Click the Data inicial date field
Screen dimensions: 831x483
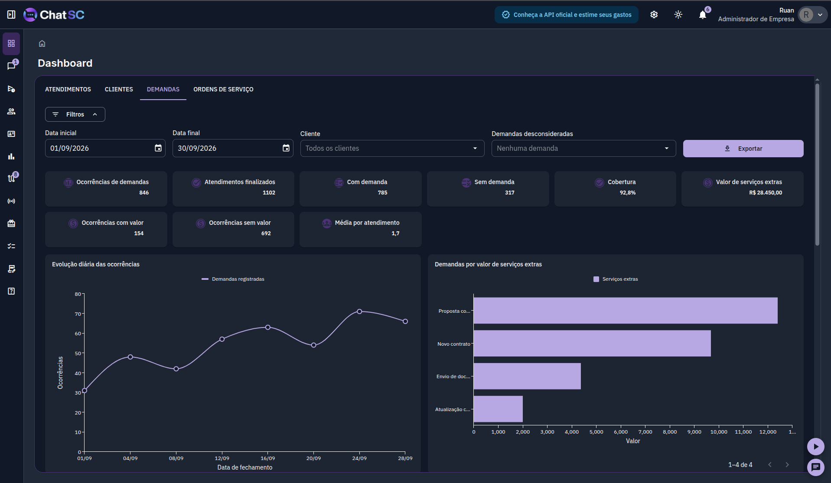[105, 148]
